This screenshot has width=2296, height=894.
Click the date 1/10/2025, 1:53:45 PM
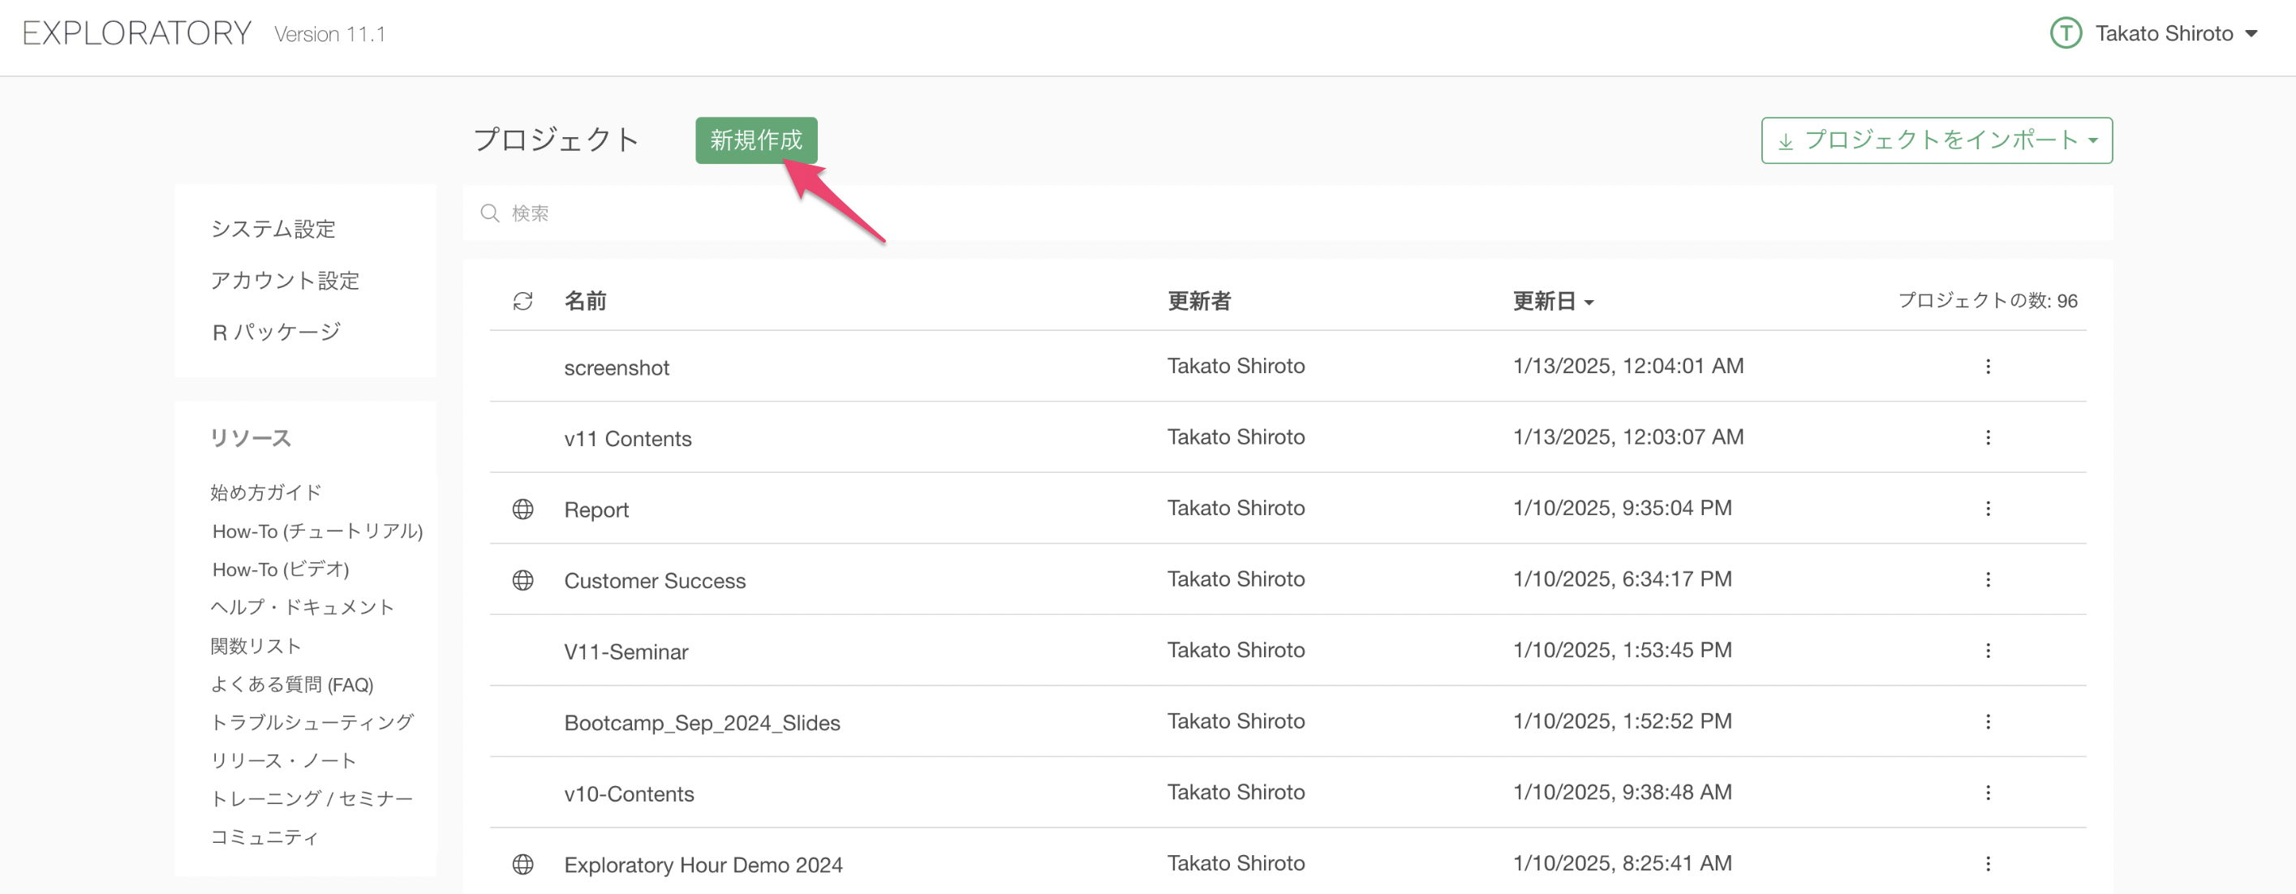pyautogui.click(x=1622, y=651)
